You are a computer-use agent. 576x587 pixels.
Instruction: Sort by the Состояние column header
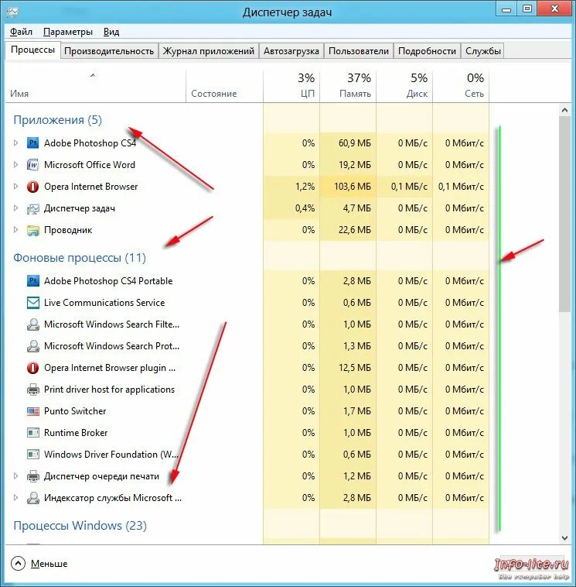(225, 87)
